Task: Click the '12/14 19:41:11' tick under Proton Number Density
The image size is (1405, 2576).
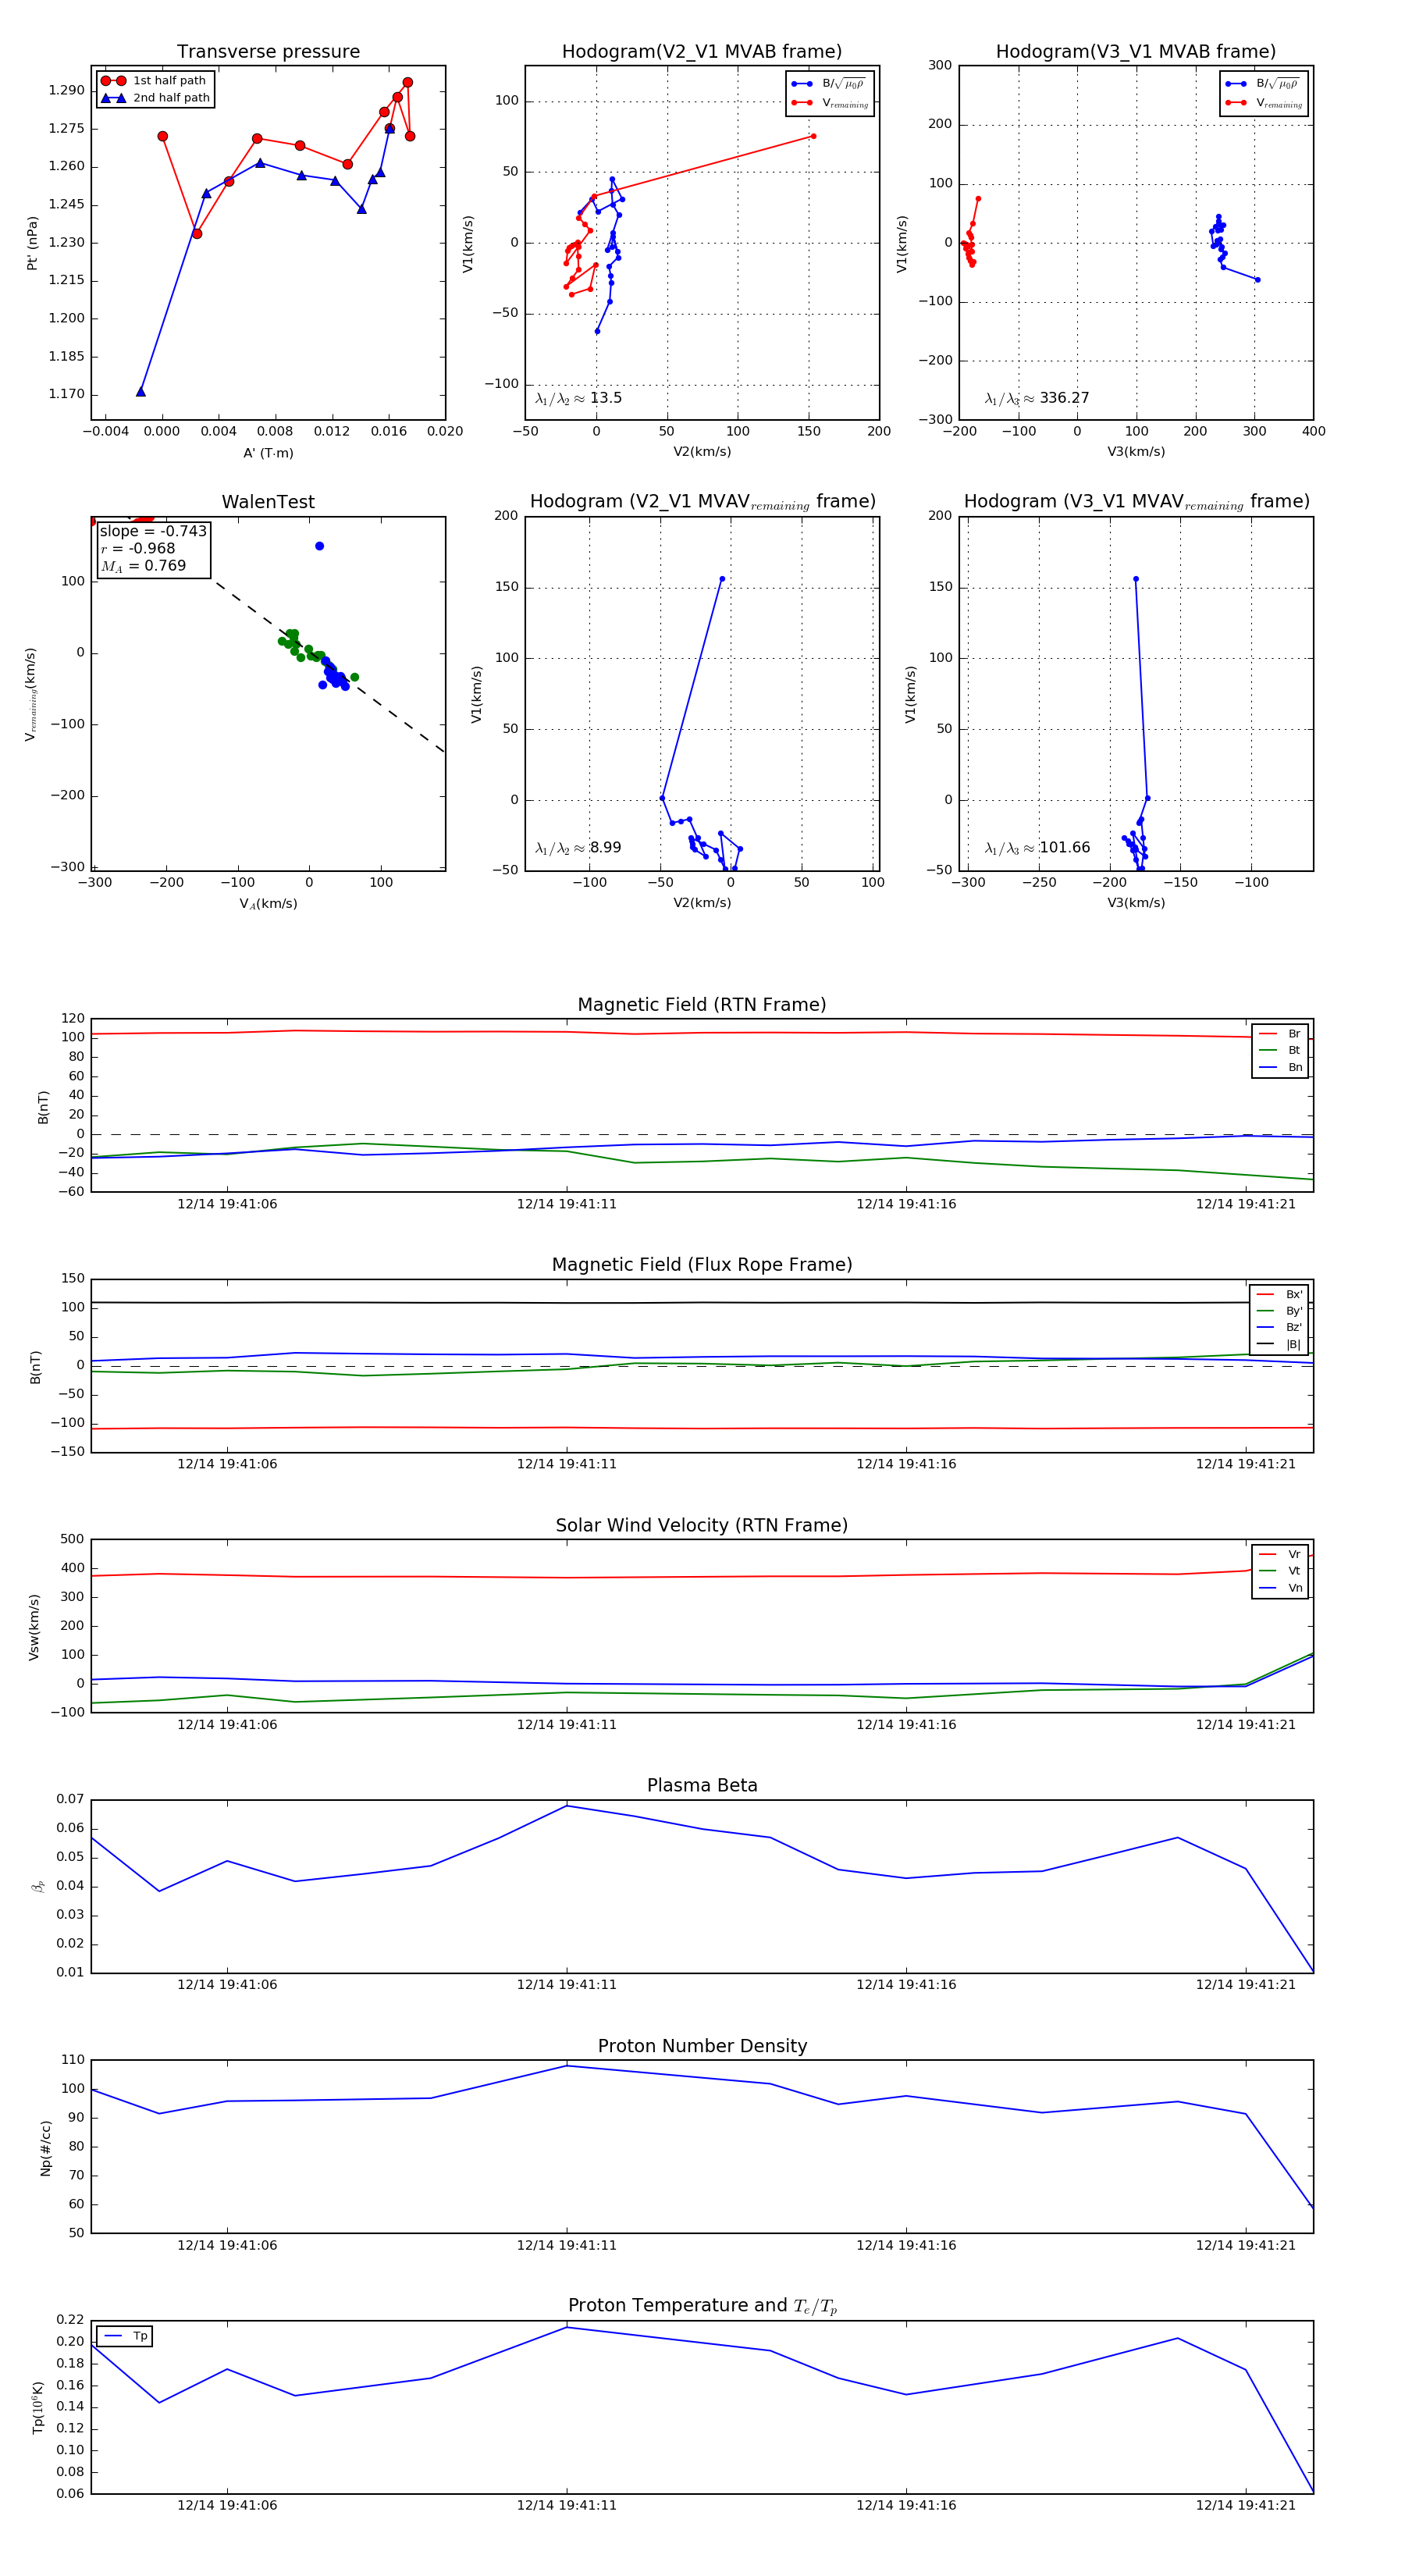Action: pyautogui.click(x=567, y=2245)
